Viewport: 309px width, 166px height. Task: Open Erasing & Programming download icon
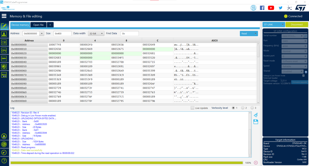click(4, 34)
